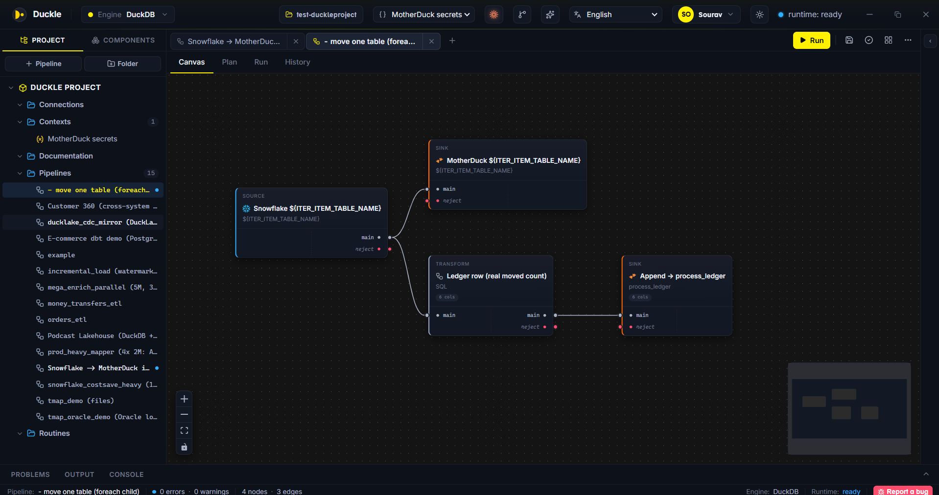This screenshot has width=939, height=495.
Task: Open the Engine DuckDB dropdown
Action: pos(128,15)
